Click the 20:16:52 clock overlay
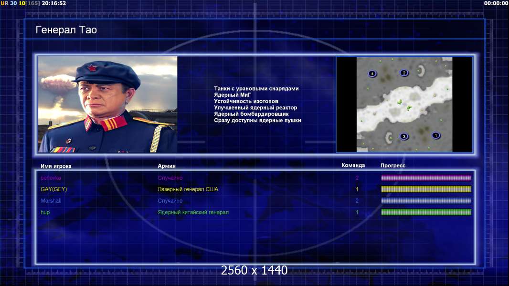Viewport: 509px width, 286px height. 54,3
